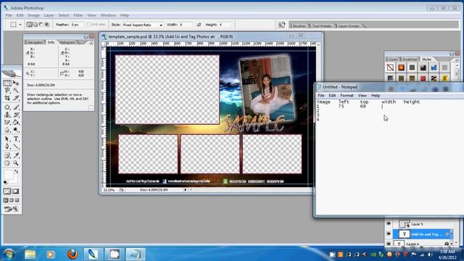Choose Intersect with selection mode

pyautogui.click(x=46, y=25)
